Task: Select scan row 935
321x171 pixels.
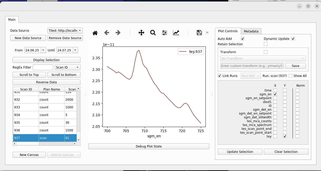Action: [x=45, y=123]
